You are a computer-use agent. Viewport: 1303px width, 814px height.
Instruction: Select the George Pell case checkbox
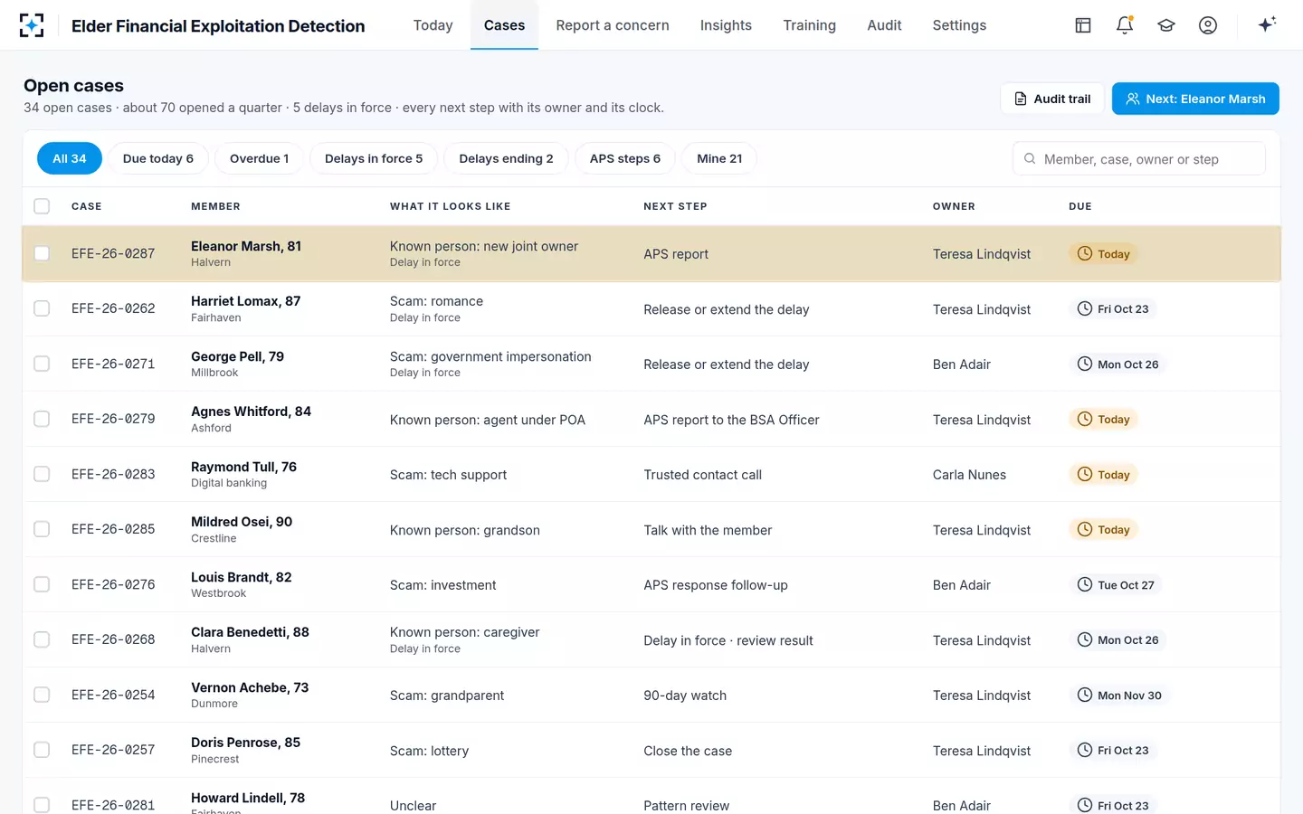point(42,364)
